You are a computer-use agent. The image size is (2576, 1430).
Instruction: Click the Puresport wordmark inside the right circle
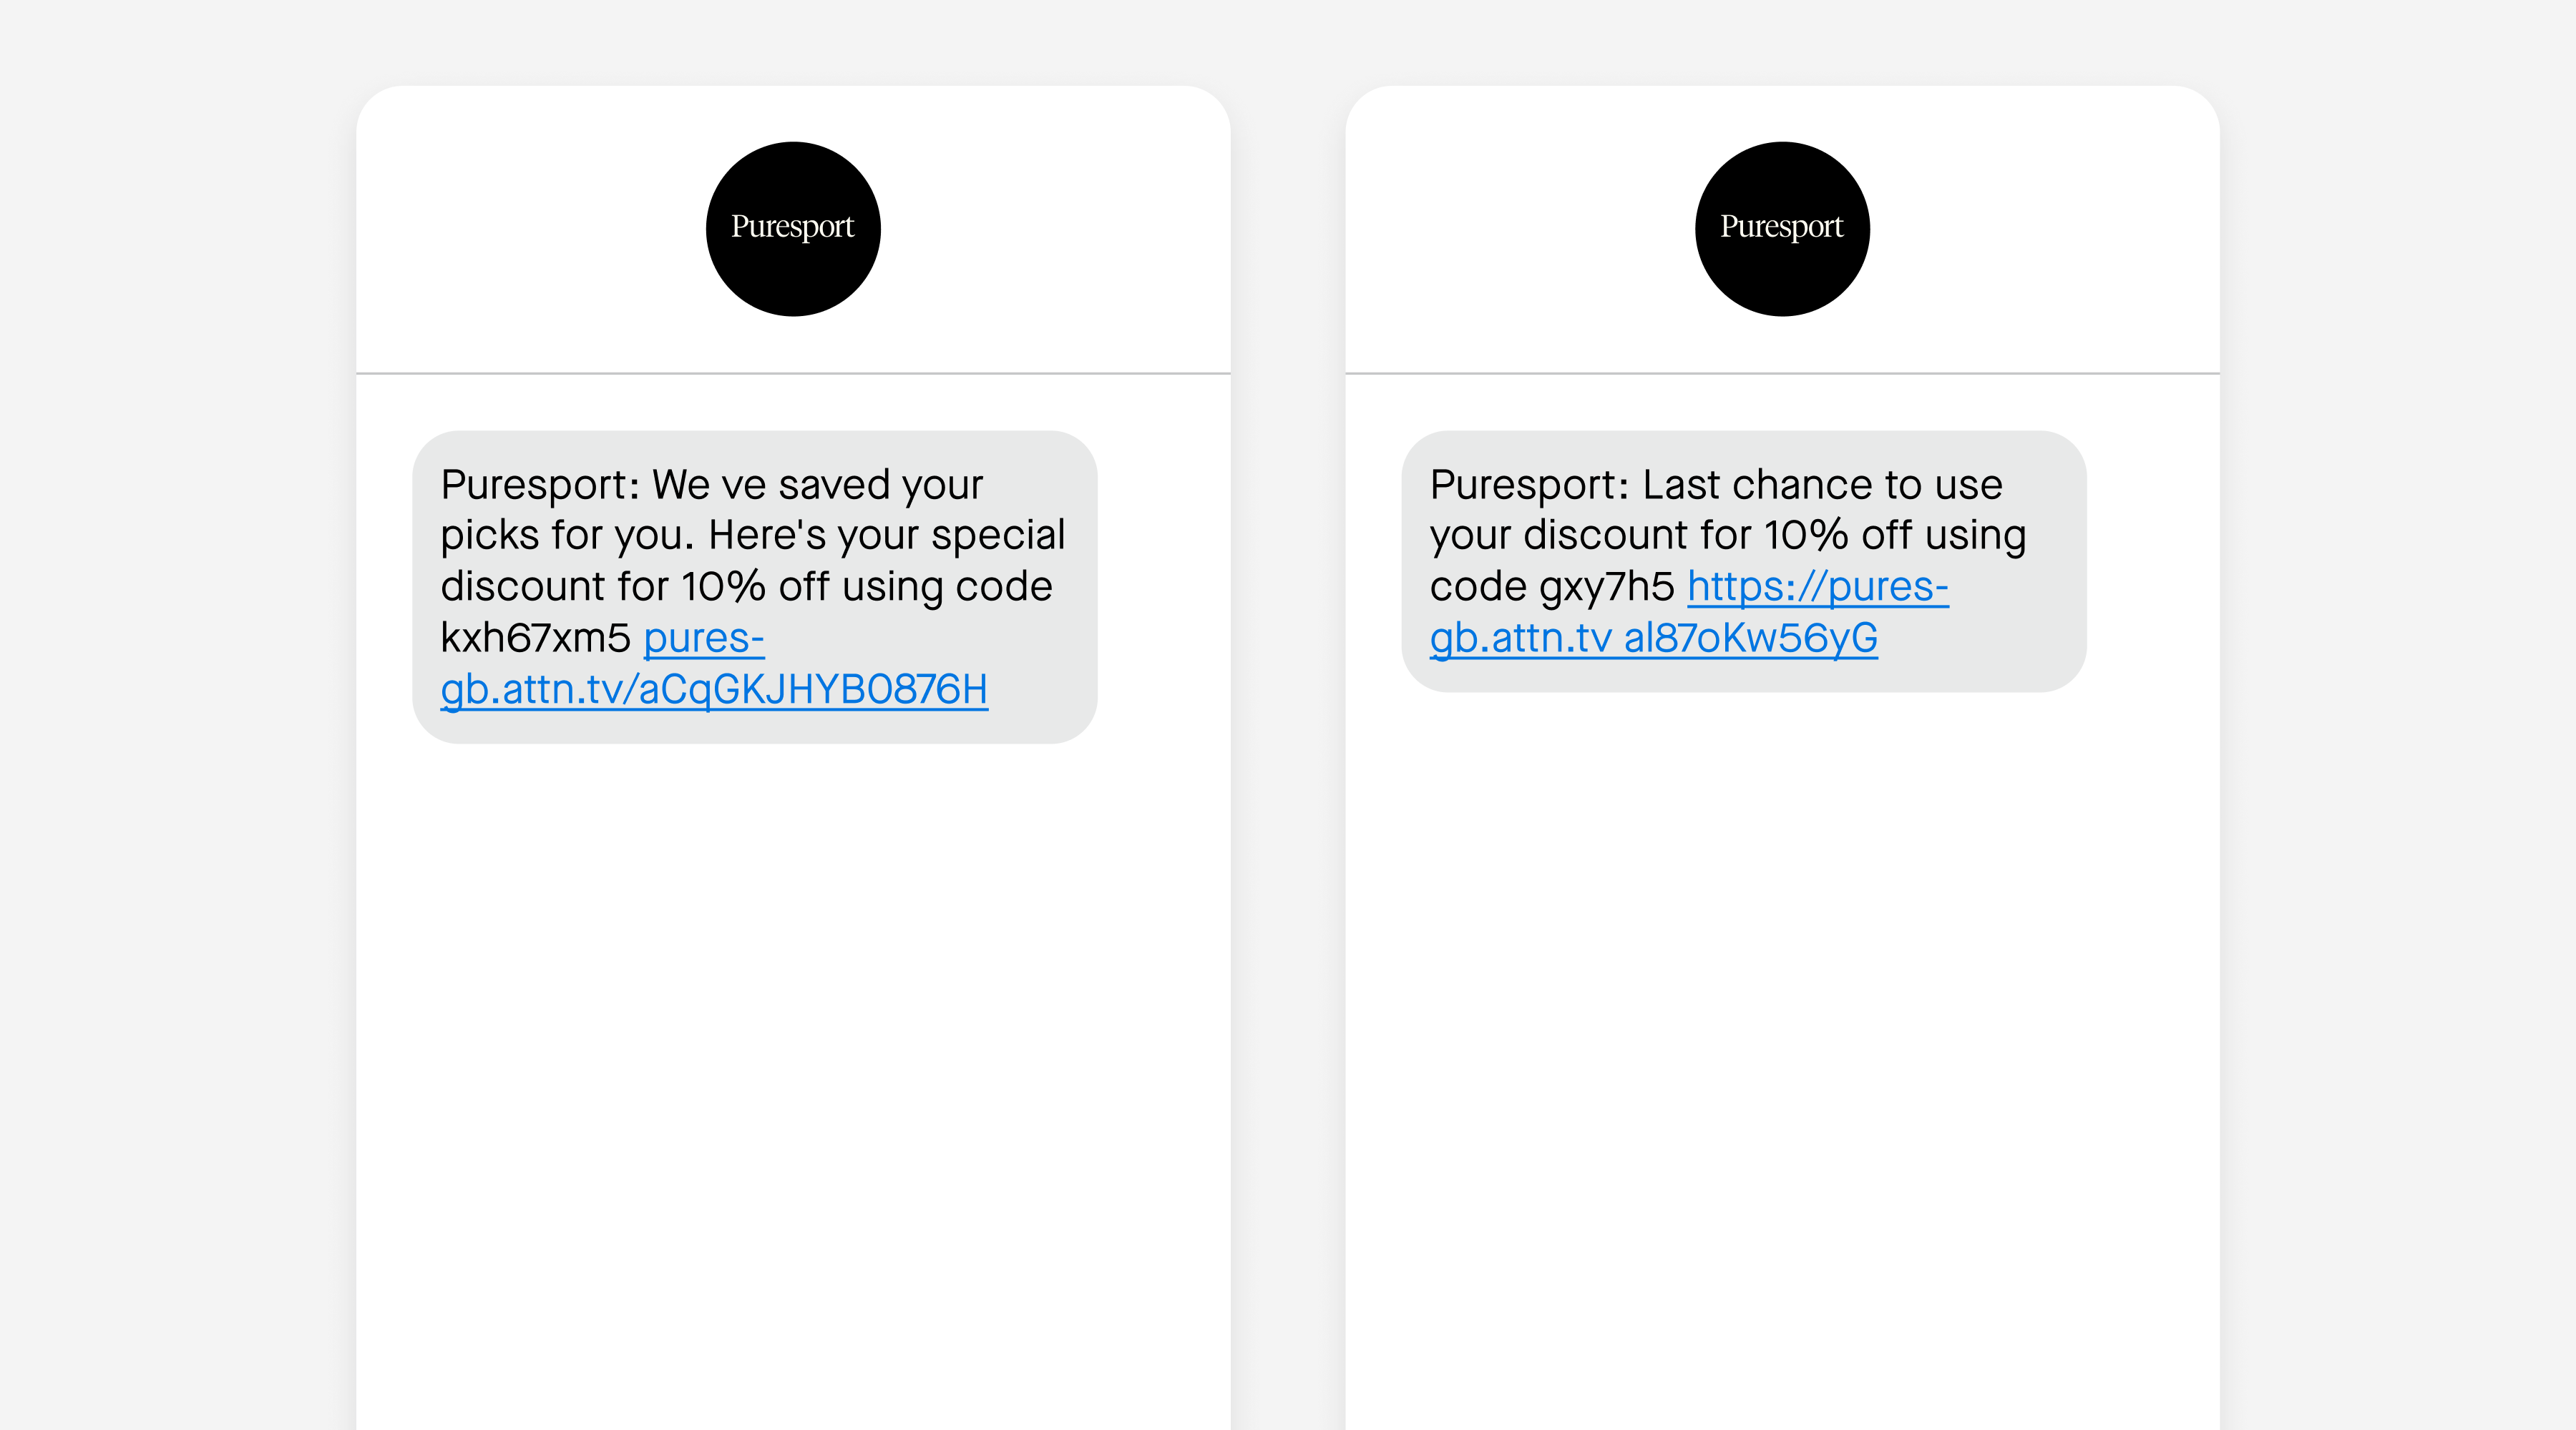pos(1781,228)
